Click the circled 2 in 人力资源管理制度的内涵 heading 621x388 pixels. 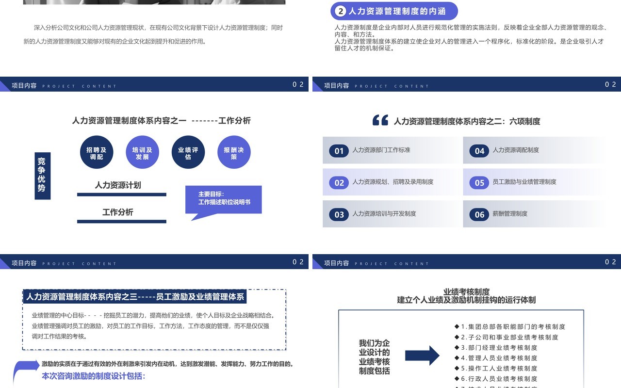point(342,11)
